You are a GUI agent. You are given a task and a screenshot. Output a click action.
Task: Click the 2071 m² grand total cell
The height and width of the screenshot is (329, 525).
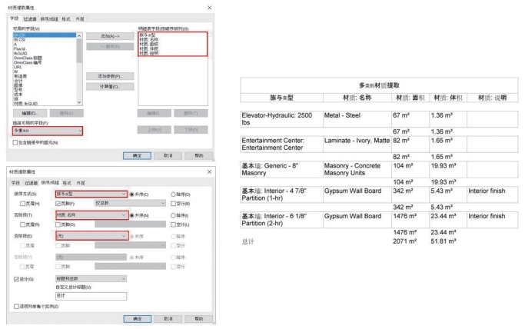(x=405, y=241)
